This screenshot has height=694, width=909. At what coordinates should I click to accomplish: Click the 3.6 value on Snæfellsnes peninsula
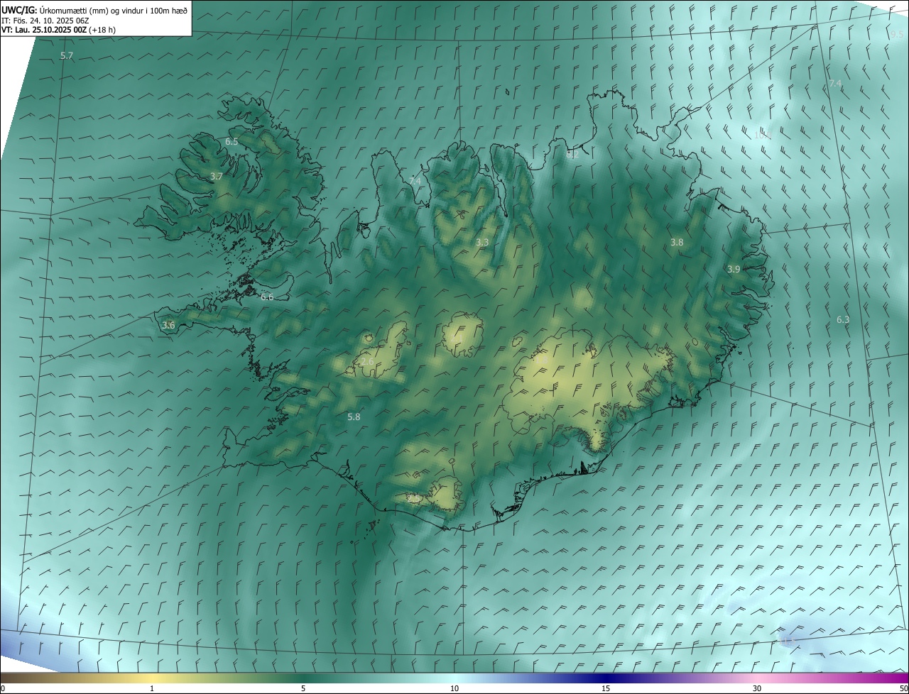coord(168,325)
